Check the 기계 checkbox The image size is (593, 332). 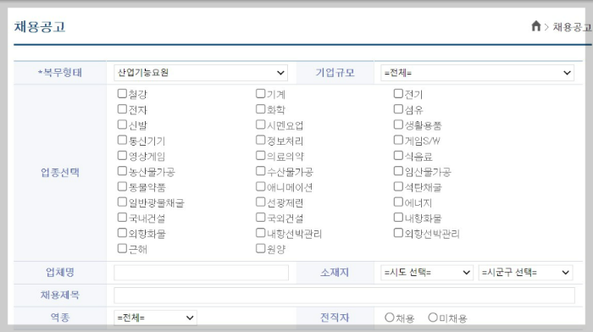[260, 93]
